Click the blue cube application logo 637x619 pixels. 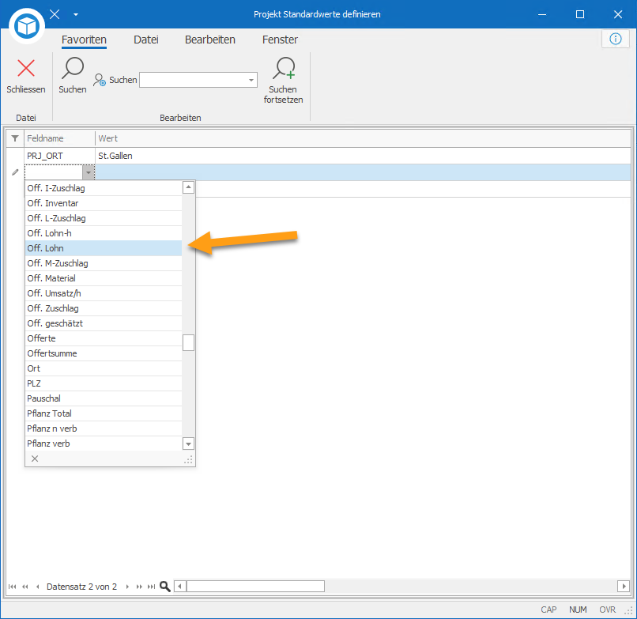tap(27, 26)
